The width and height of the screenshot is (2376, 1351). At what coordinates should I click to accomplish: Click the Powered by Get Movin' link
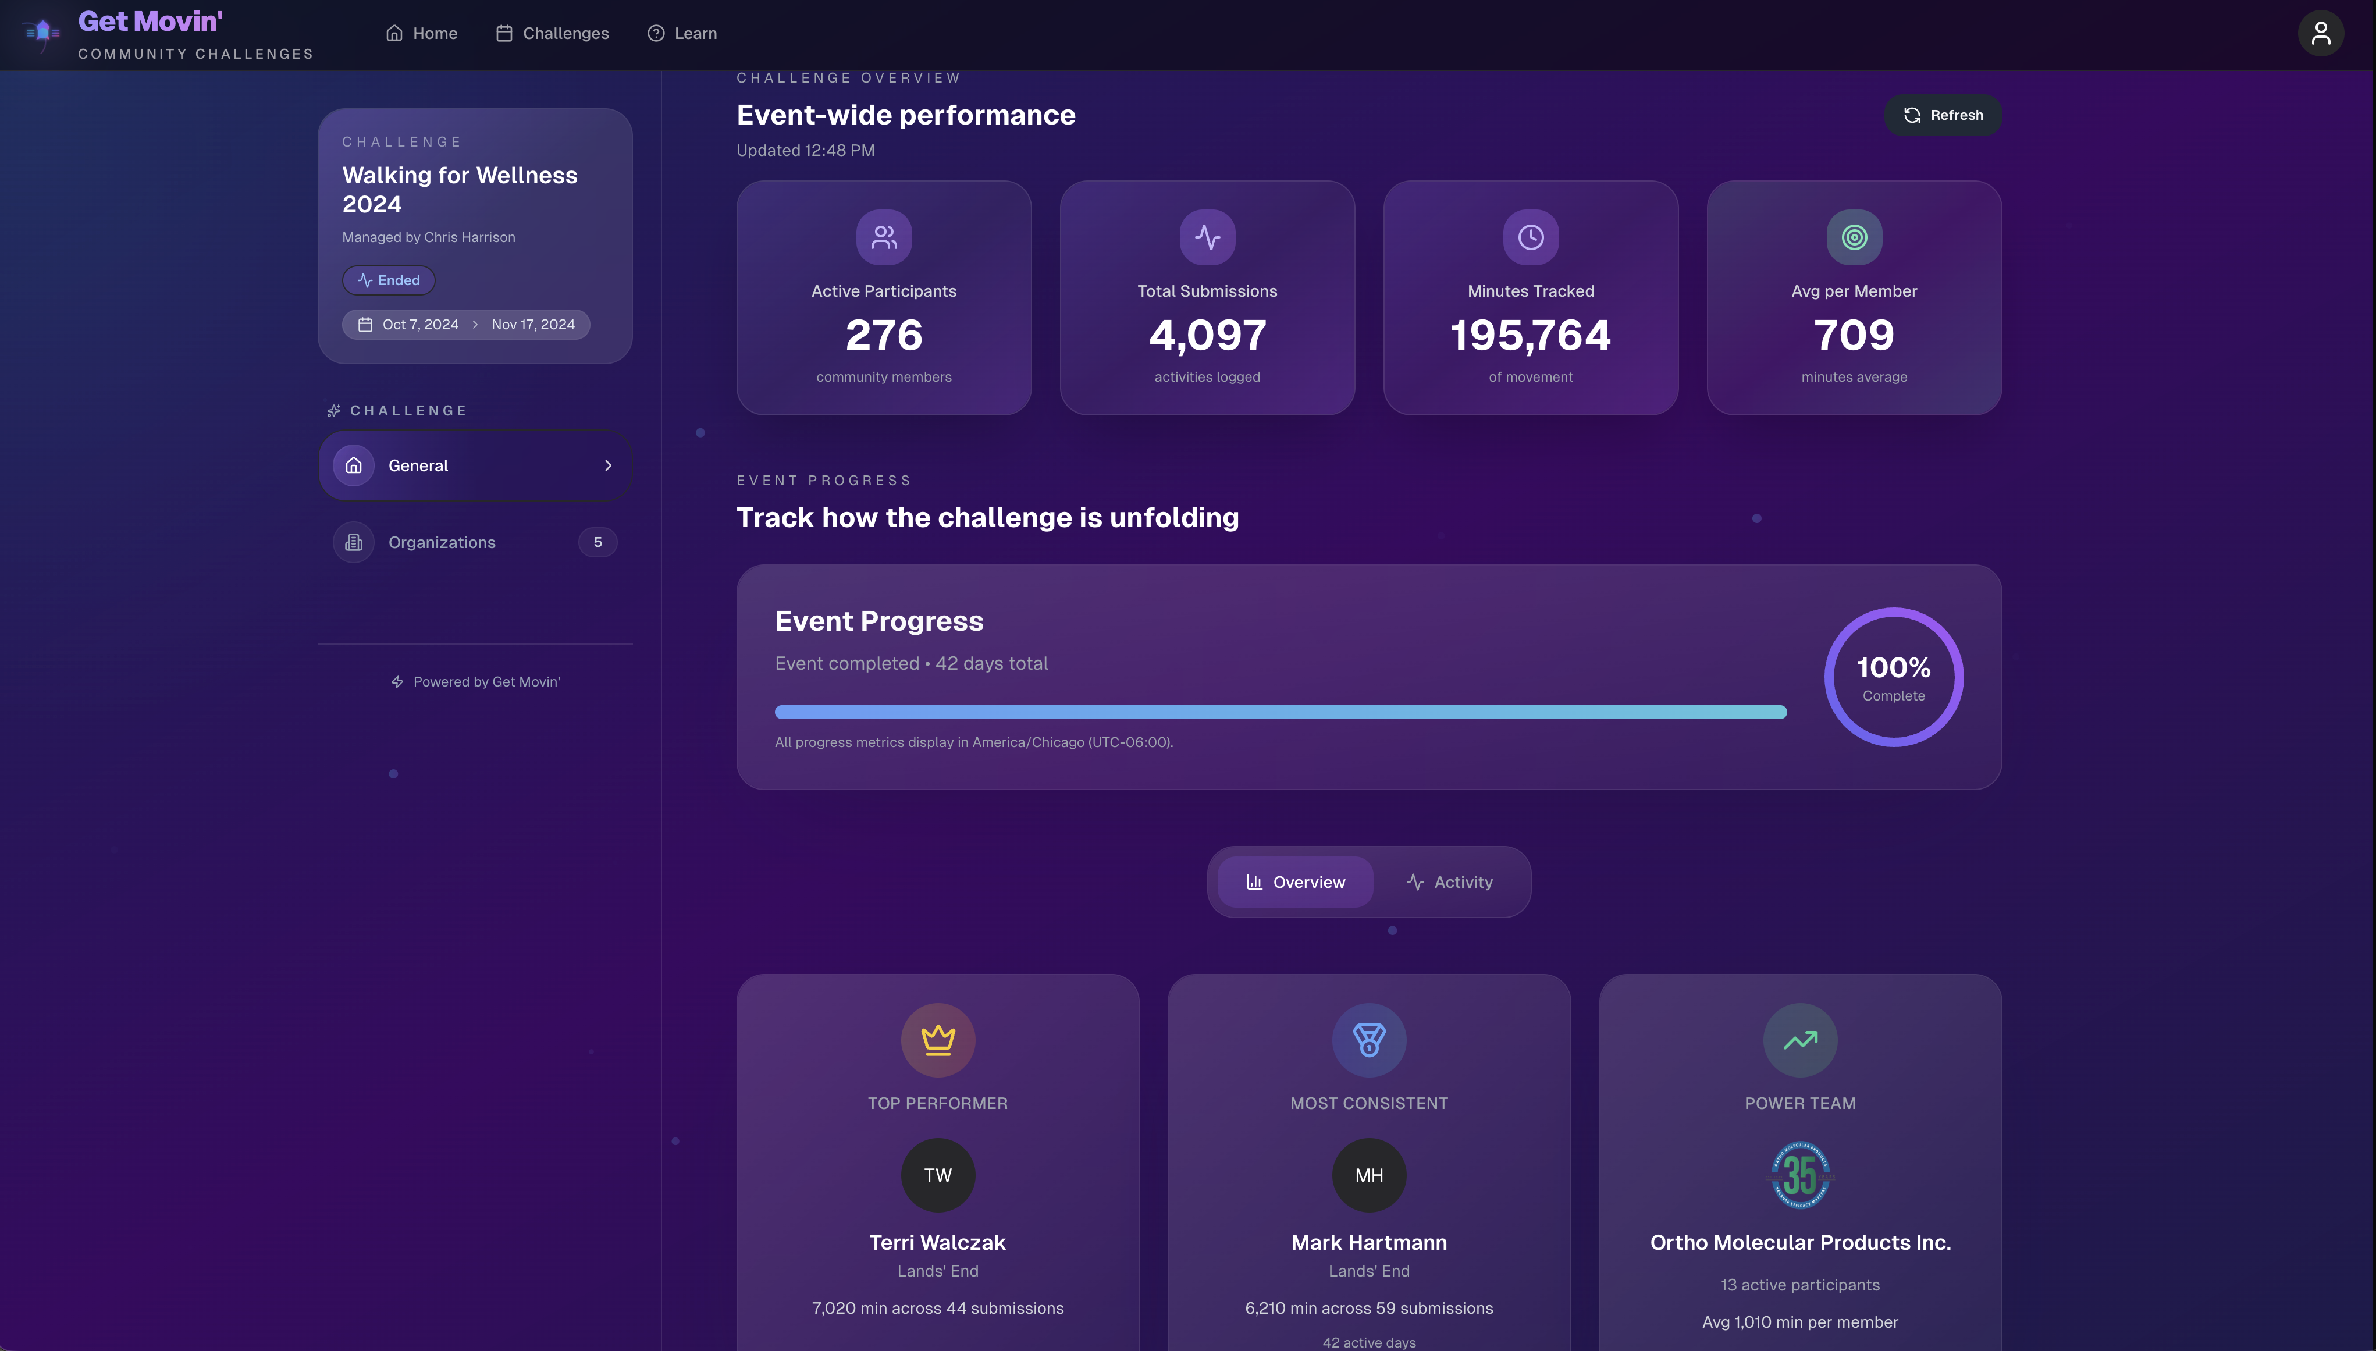coord(475,681)
